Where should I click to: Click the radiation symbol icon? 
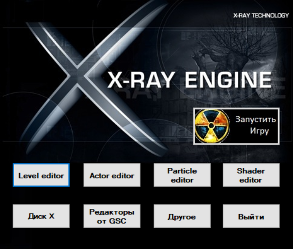pos(212,126)
